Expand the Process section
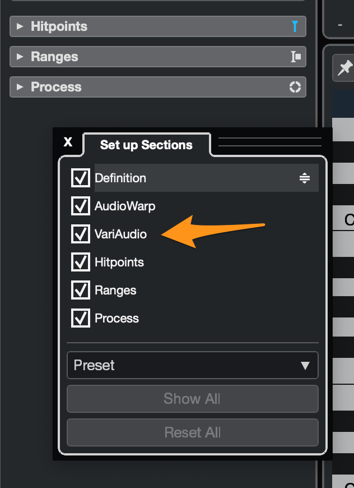 click(20, 87)
